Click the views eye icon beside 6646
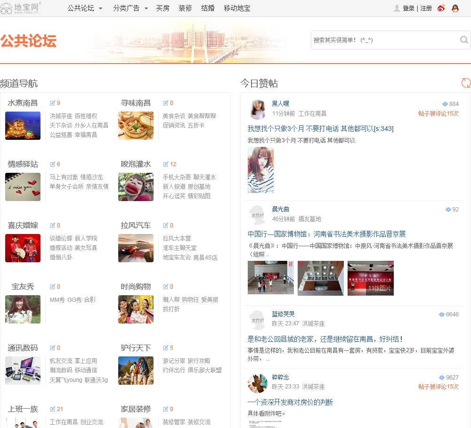 442,315
